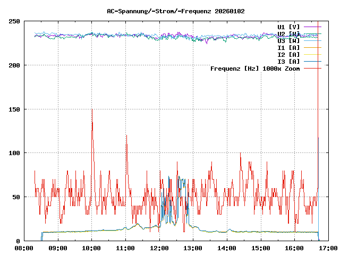Click the 100 y-axis value label
Image resolution: width=340 pixels, height=255 pixels.
tap(14, 153)
